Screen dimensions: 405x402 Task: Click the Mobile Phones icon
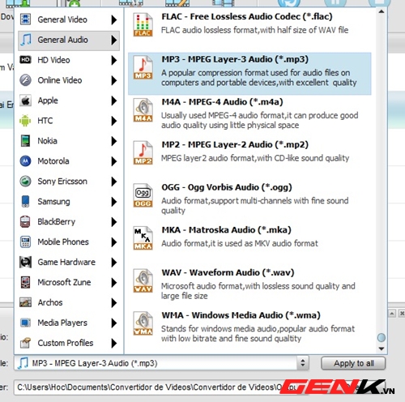25,242
